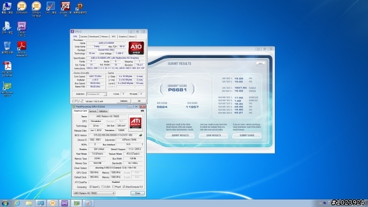The width and height of the screenshot is (368, 207).
Task: Open Windows Explorer from the taskbar
Action: 29,203
